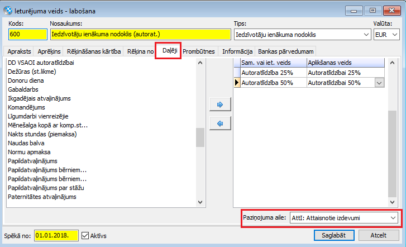
Task: Open the Tips dropdown
Action: click(x=366, y=35)
